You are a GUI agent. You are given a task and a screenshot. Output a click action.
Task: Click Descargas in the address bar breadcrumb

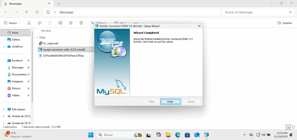[66, 12]
